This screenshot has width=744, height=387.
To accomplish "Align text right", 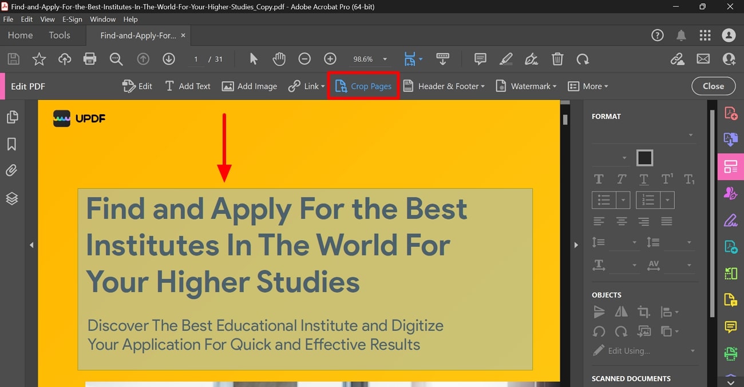I will (x=644, y=221).
